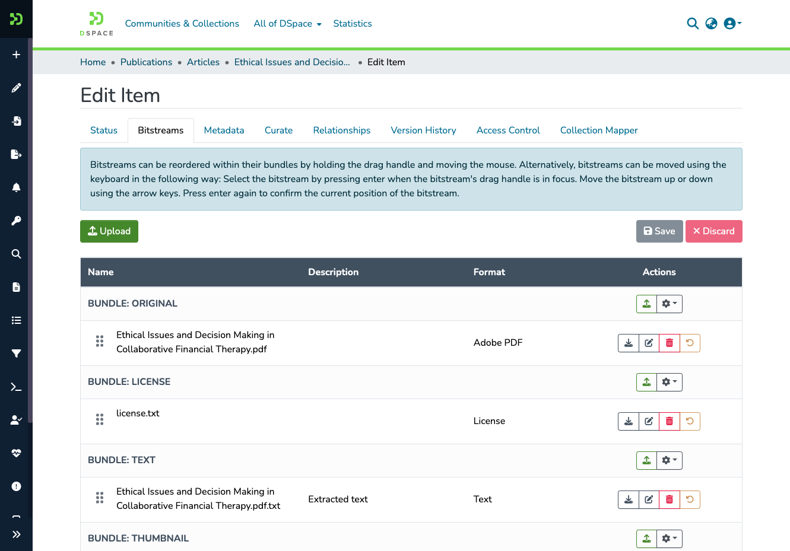
Task: Grab drag handle of license.txt row
Action: tap(100, 419)
